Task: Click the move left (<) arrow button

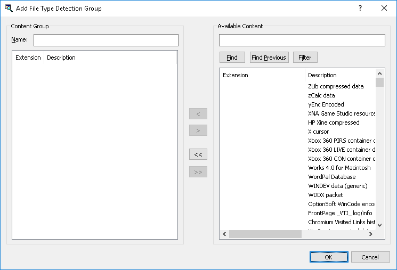Action: [198, 114]
